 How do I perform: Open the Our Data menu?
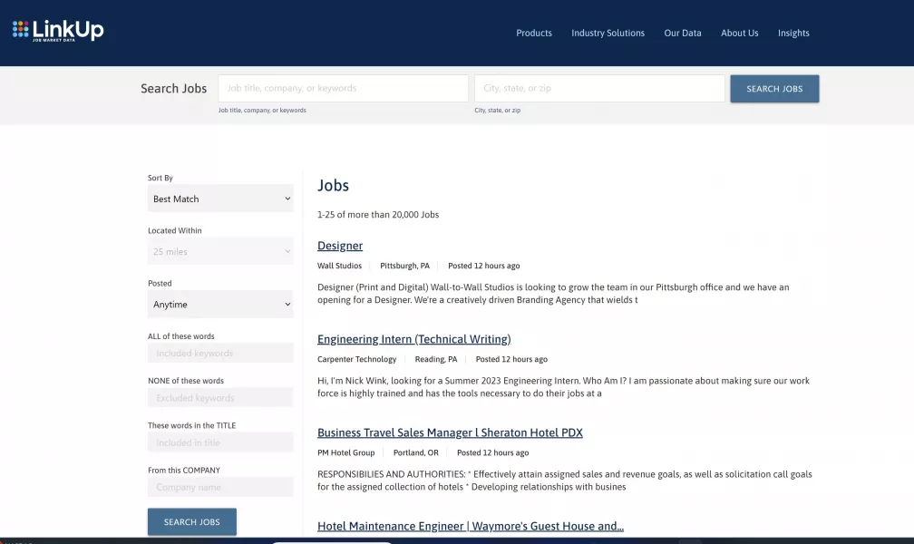tap(683, 34)
